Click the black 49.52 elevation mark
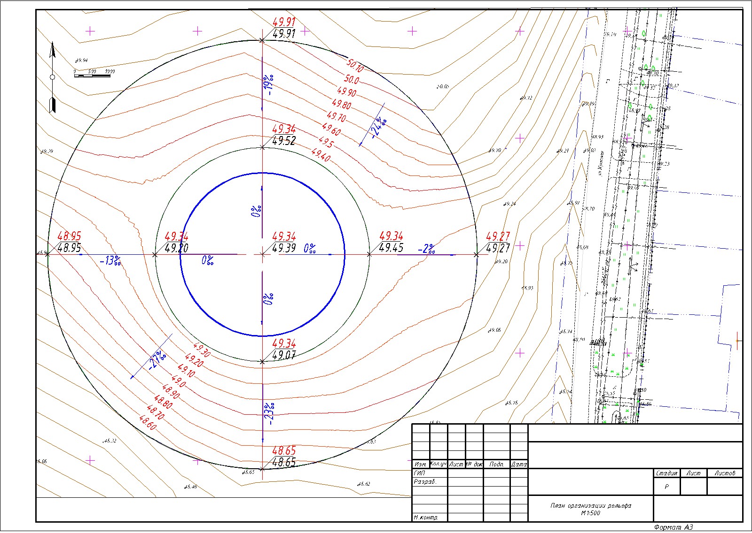Image resolution: width=752 pixels, height=533 pixels. coord(284,141)
